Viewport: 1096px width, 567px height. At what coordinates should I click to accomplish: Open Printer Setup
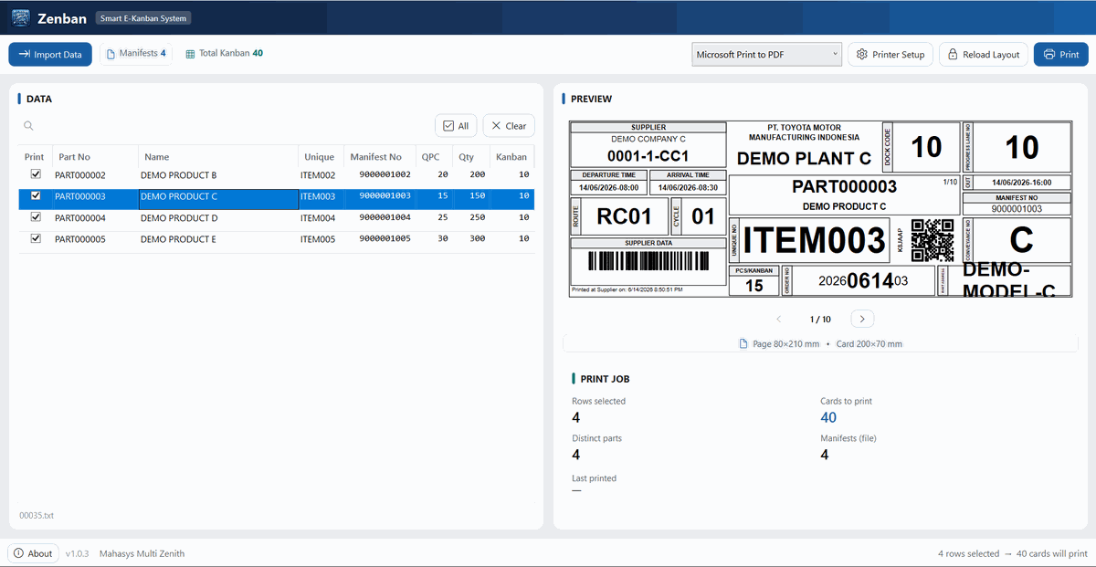tap(890, 55)
